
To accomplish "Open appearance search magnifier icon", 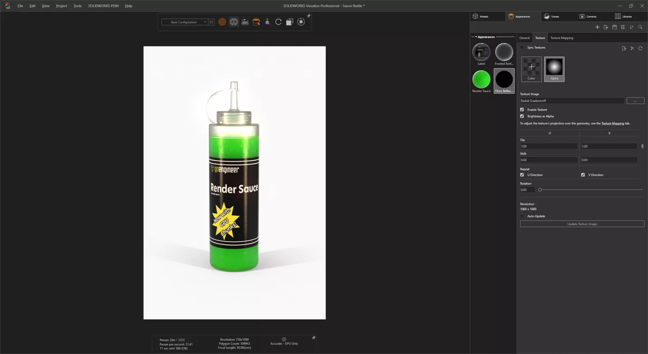I will [640, 27].
